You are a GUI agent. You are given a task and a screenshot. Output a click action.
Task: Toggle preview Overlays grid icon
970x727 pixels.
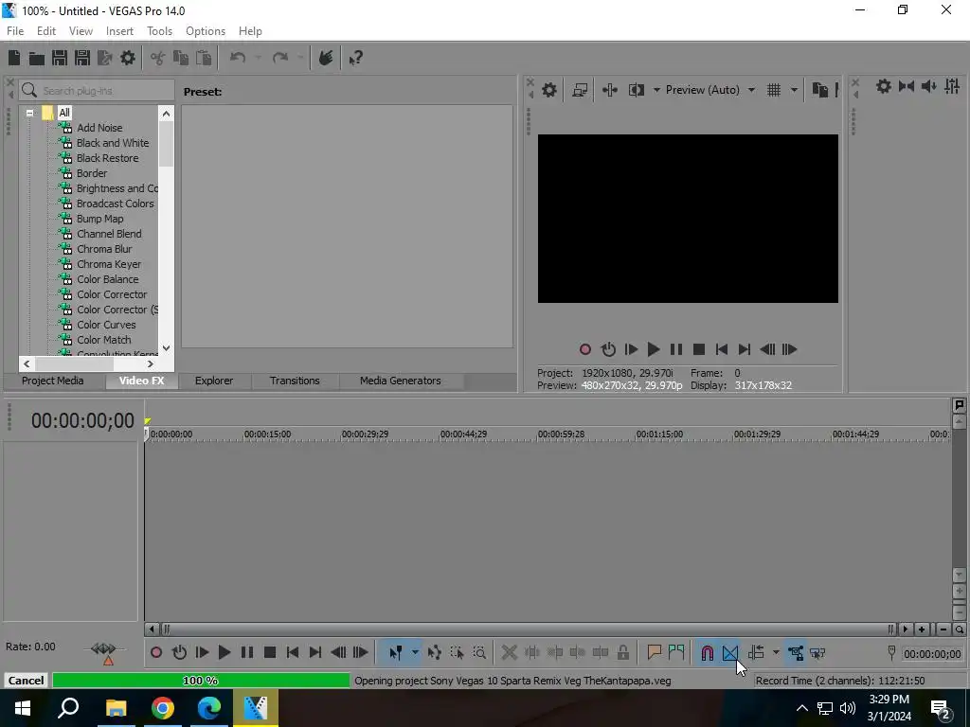[x=774, y=90]
